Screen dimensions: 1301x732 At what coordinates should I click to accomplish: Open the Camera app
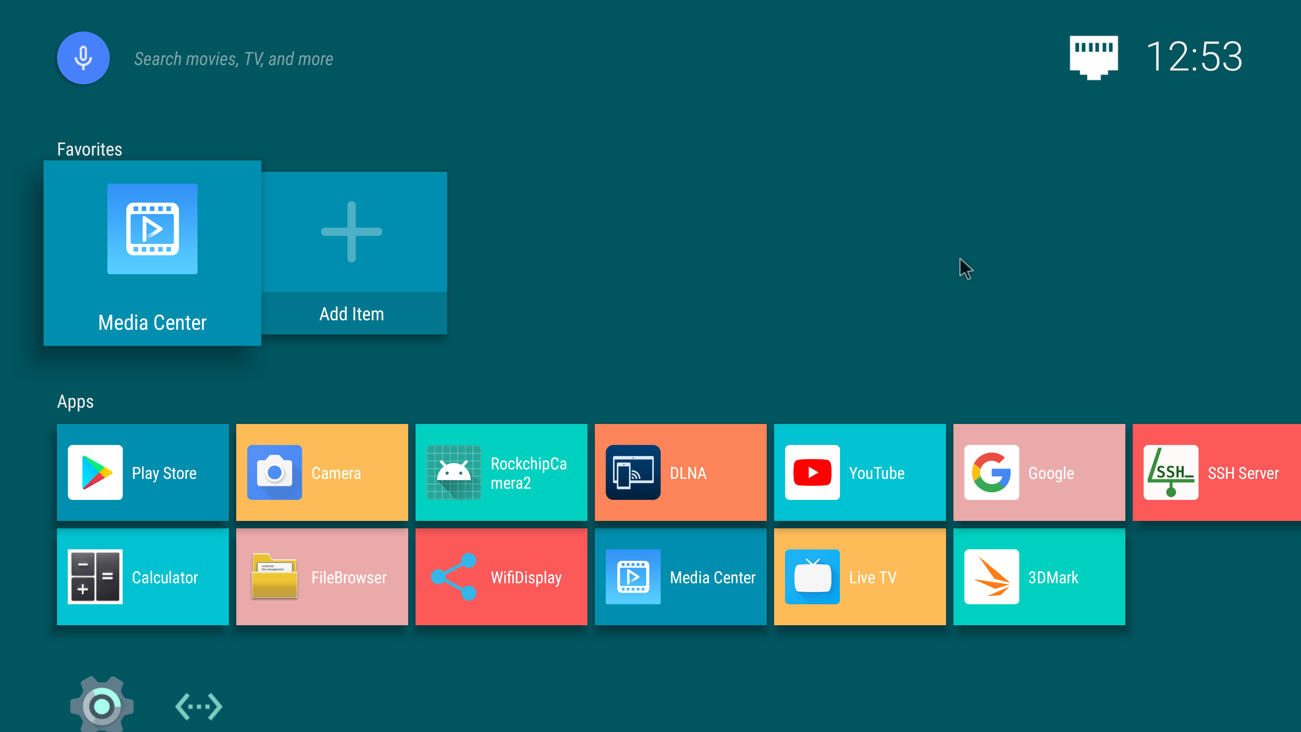tap(322, 472)
